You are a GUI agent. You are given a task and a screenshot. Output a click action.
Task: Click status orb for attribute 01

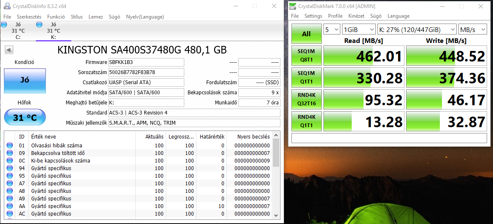click(x=10, y=145)
